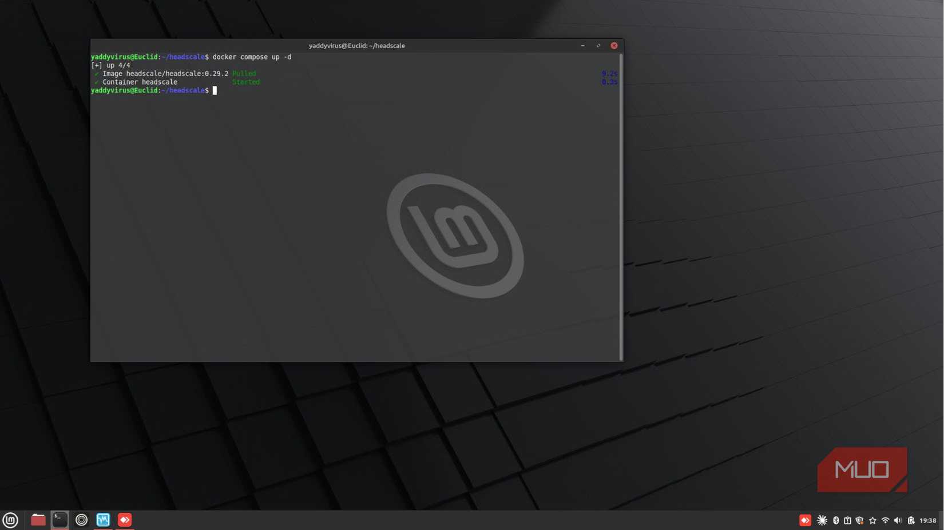Open the Bluetooth tray menu
This screenshot has width=944, height=530.
[x=836, y=520]
